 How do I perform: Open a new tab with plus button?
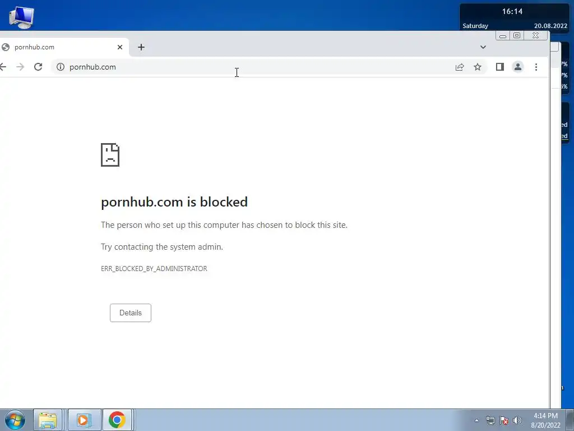141,47
